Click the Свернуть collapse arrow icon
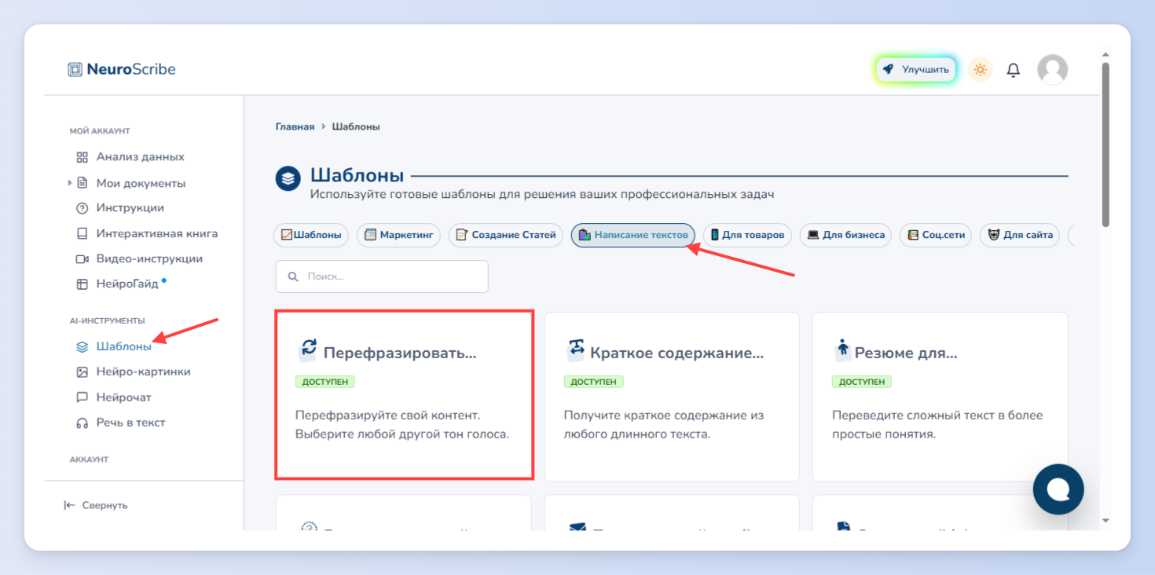Viewport: 1155px width, 575px height. pos(69,505)
